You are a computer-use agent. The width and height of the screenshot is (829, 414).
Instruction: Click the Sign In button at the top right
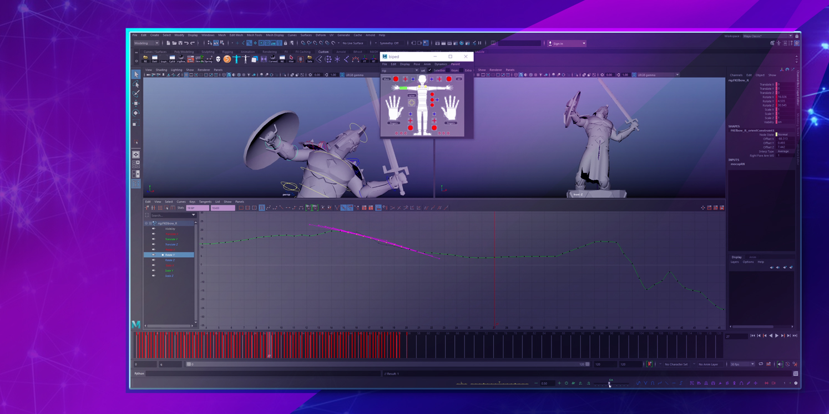560,43
